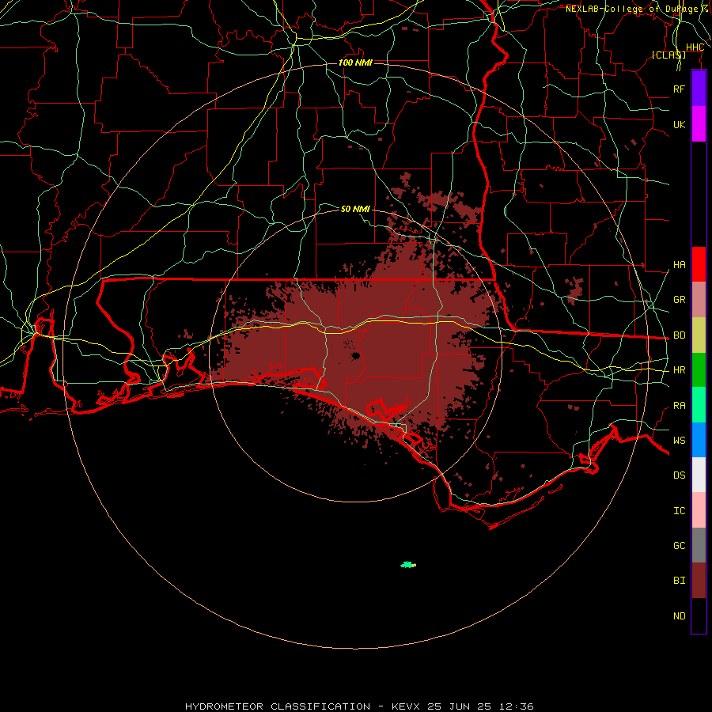Click the BI legend label

pyautogui.click(x=679, y=581)
